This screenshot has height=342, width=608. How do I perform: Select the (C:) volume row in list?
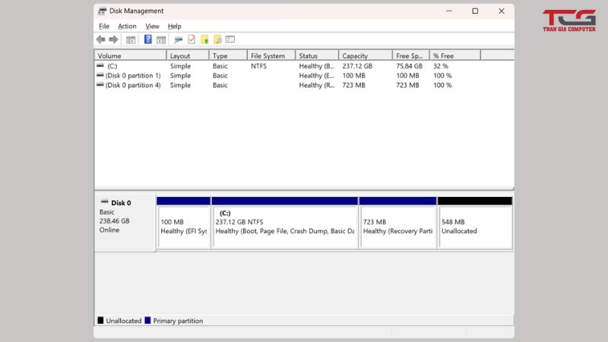click(x=112, y=66)
